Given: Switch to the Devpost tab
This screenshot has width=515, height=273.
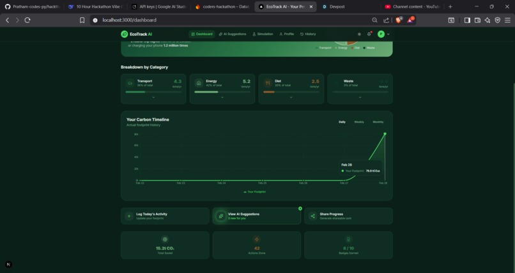Looking at the screenshot, I should click(348, 6).
